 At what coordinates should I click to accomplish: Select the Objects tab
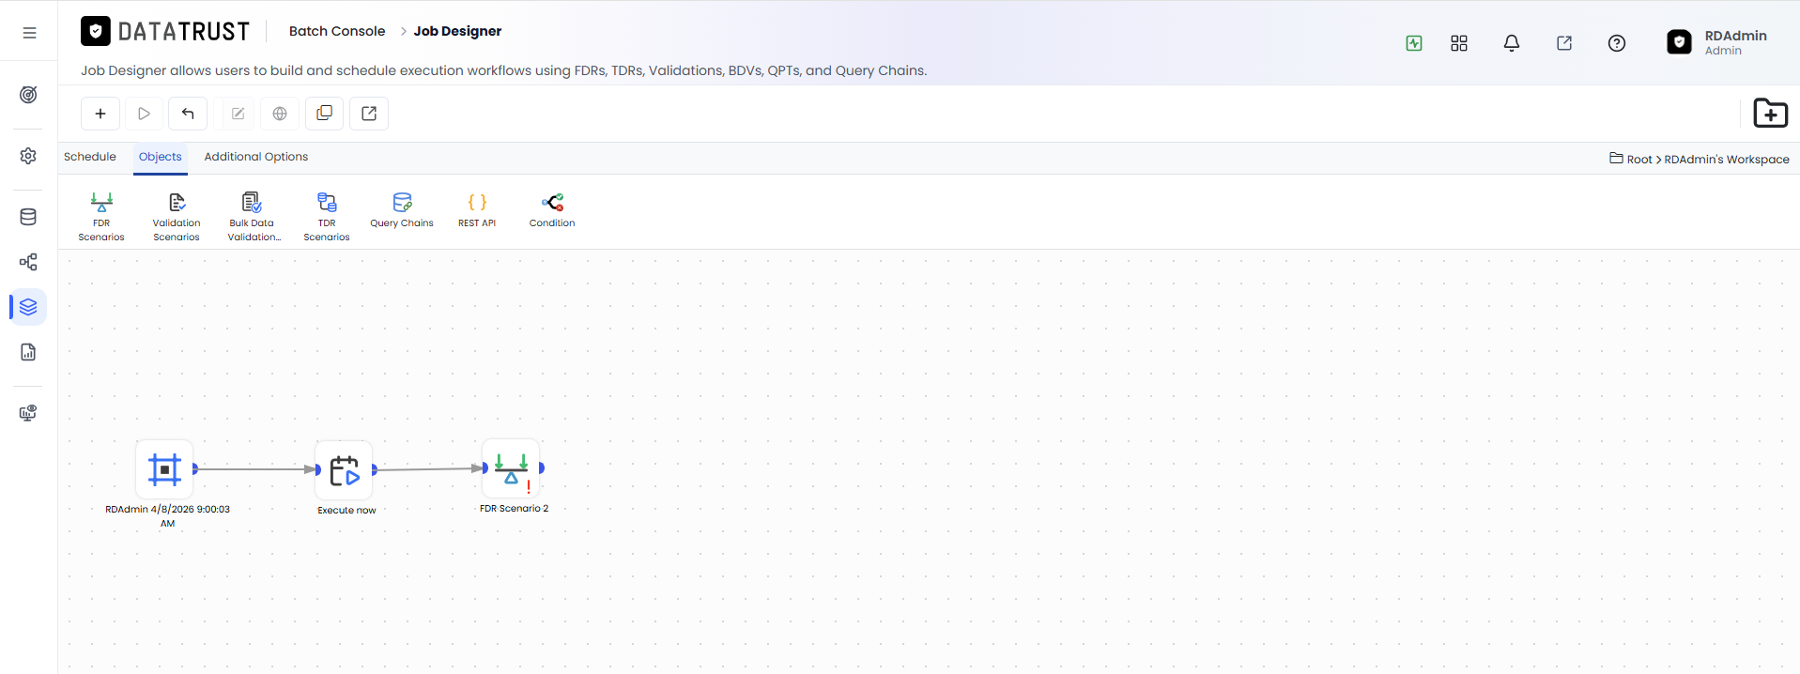(x=161, y=157)
